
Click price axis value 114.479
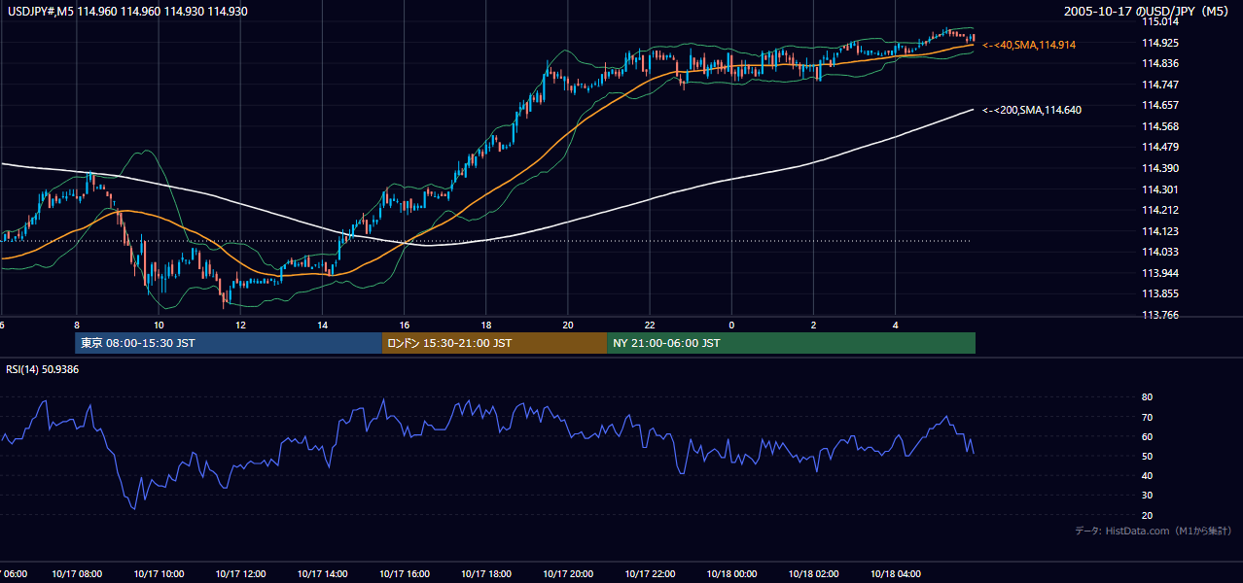[1160, 147]
